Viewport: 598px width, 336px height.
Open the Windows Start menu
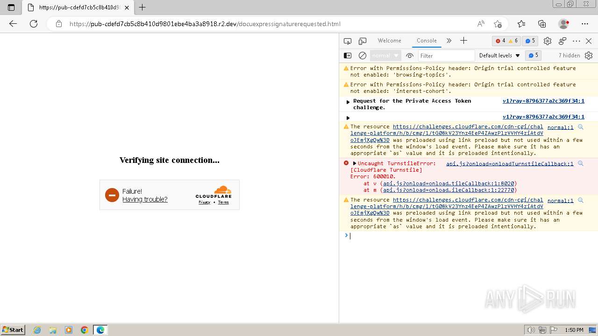pos(13,330)
